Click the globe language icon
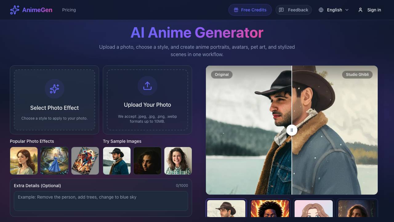Image resolution: width=394 pixels, height=222 pixels. pyautogui.click(x=321, y=10)
